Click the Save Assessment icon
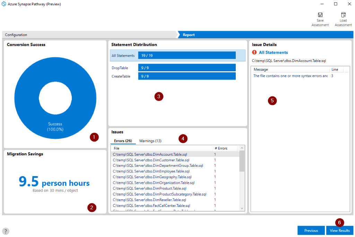 320,15
